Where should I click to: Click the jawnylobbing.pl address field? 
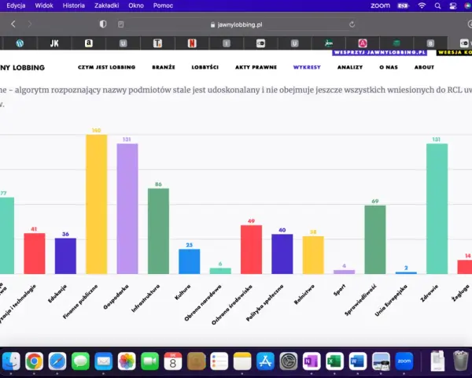coord(237,24)
